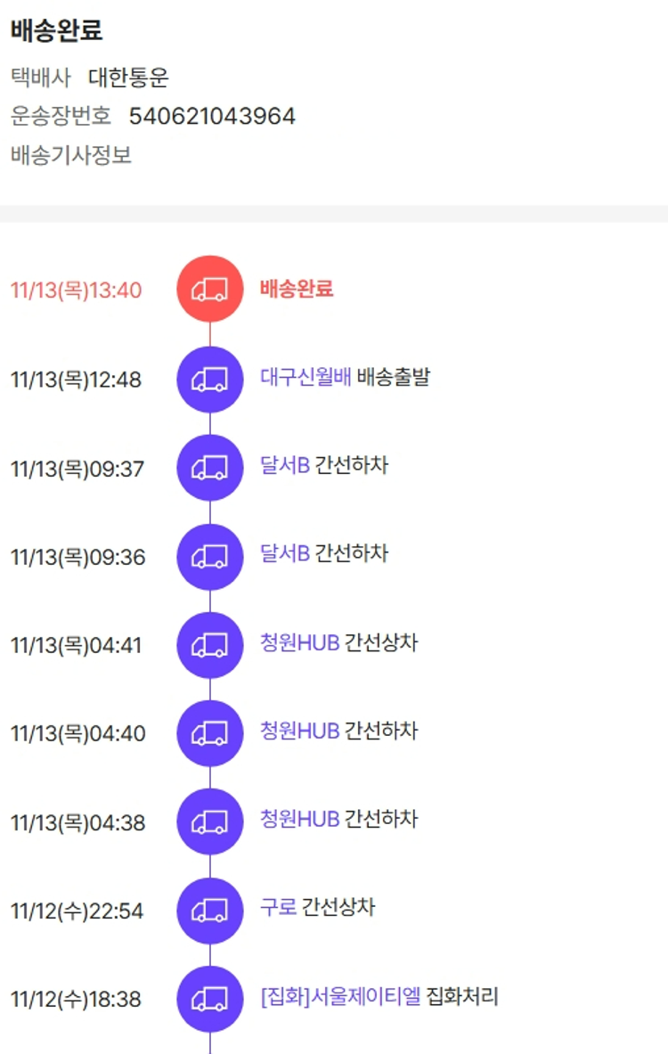This screenshot has width=668, height=1054.
Task: Click truck icon beside 대구신월배 배송출발
Action: point(209,380)
